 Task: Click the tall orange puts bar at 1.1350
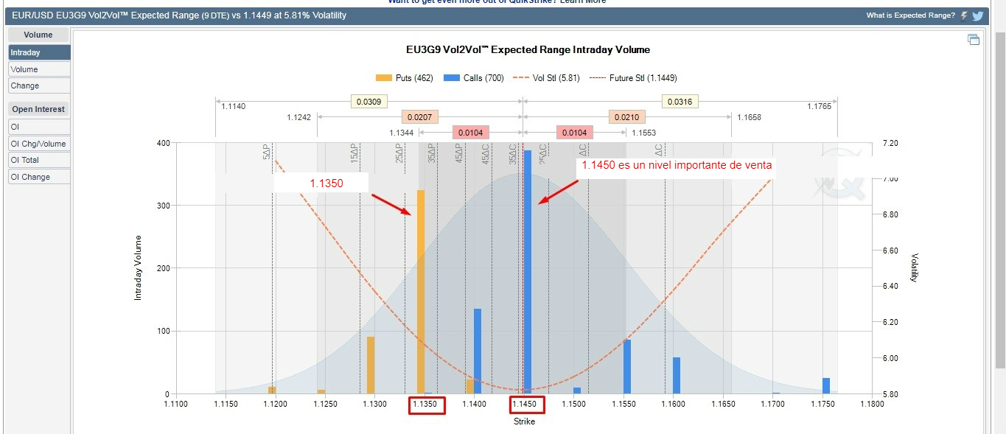pos(421,292)
